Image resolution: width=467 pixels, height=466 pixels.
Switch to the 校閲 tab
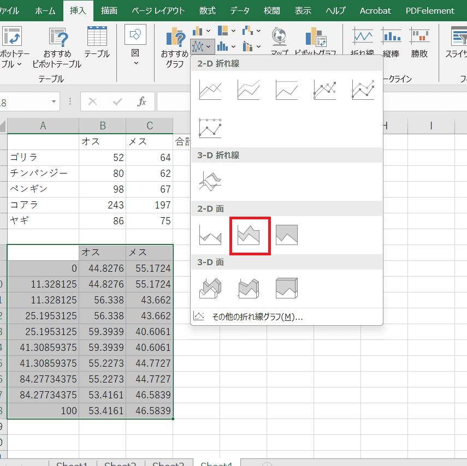coord(272,11)
